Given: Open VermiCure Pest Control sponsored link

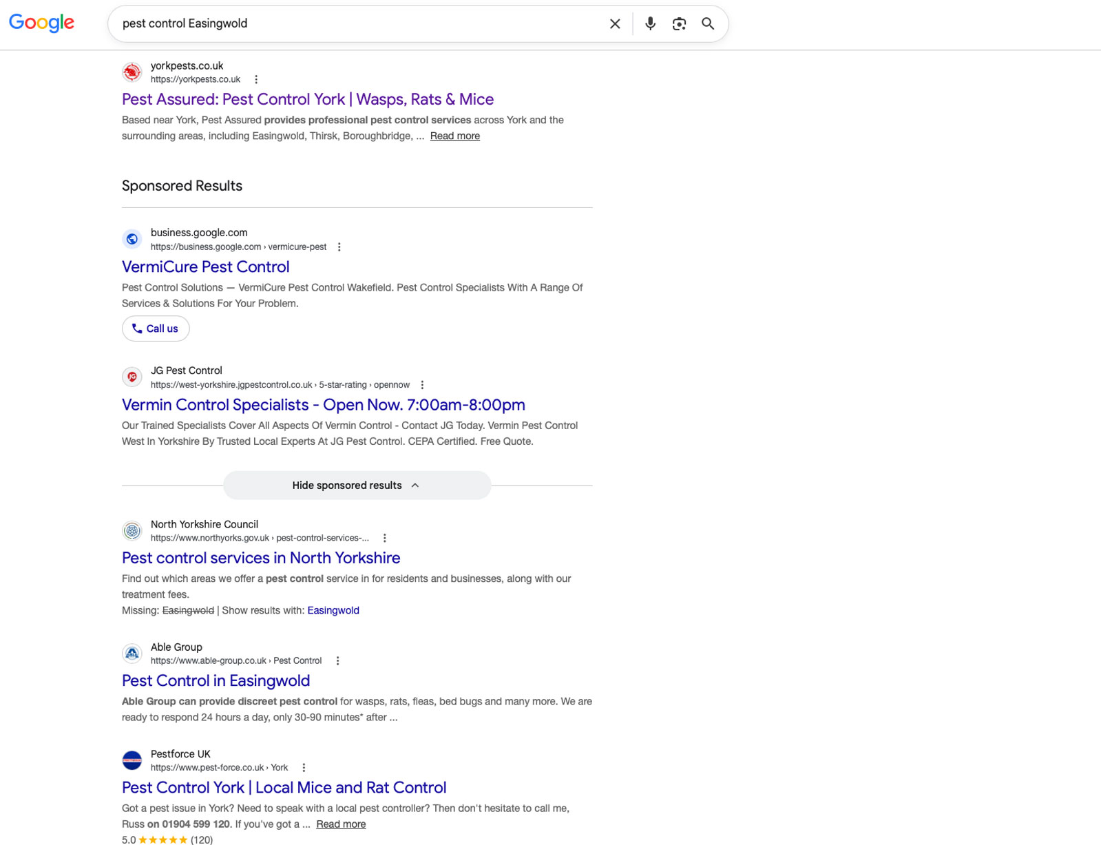Looking at the screenshot, I should pyautogui.click(x=205, y=267).
